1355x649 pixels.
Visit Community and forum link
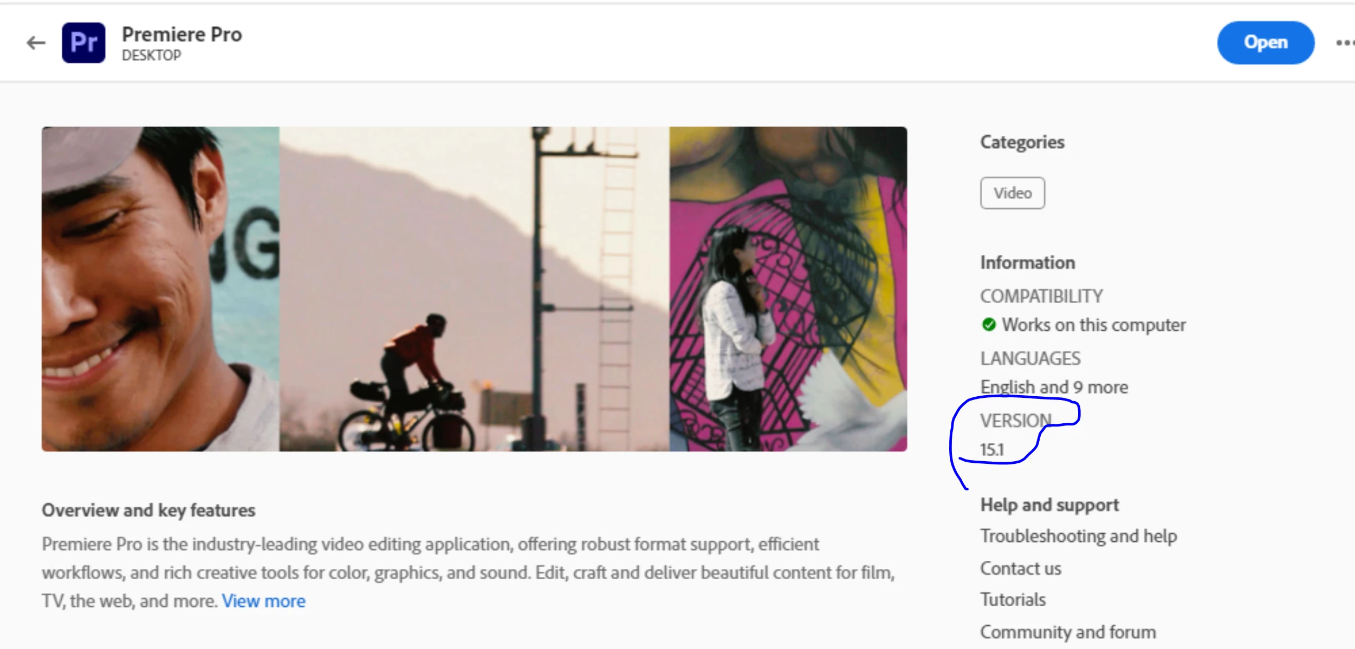tap(1068, 632)
